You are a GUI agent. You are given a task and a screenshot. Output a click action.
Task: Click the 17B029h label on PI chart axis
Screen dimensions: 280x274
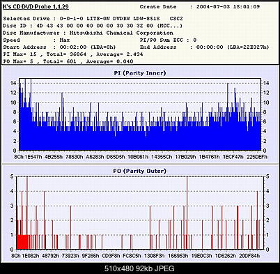185,157
